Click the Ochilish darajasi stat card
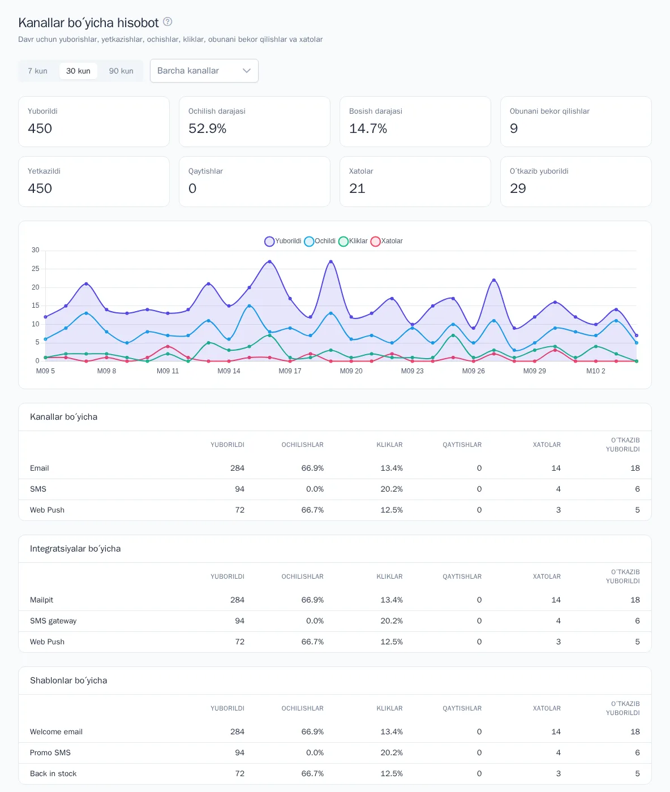670x792 pixels. point(255,122)
